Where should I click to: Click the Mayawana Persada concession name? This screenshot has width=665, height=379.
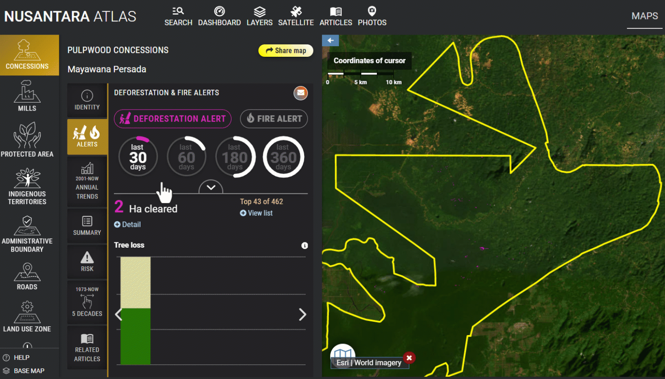tap(107, 69)
